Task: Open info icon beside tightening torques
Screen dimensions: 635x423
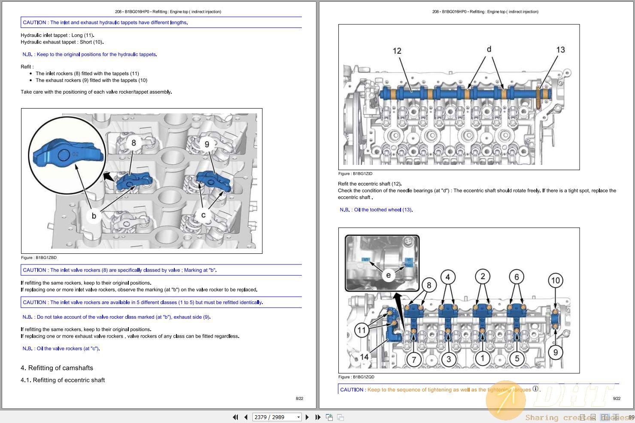Action: coord(535,389)
